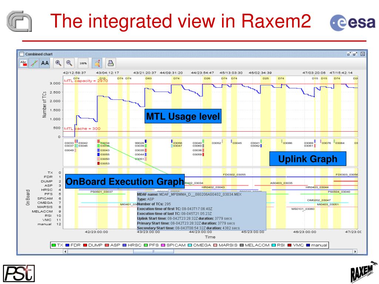The width and height of the screenshot is (379, 284).
Task: Click the PS0504_03040 execution label
Action: [339, 192]
